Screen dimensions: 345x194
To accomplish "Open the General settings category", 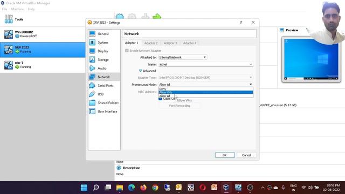I will click(x=104, y=34).
